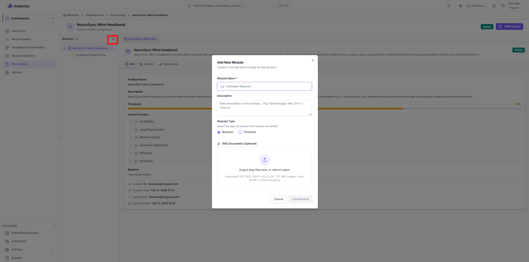
Task: Open Support in the sidebar
Action: [30, 258]
